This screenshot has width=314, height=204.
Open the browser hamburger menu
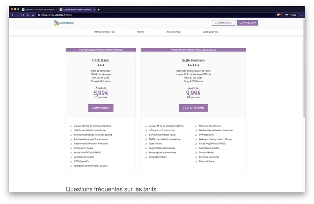pyautogui.click(x=301, y=15)
